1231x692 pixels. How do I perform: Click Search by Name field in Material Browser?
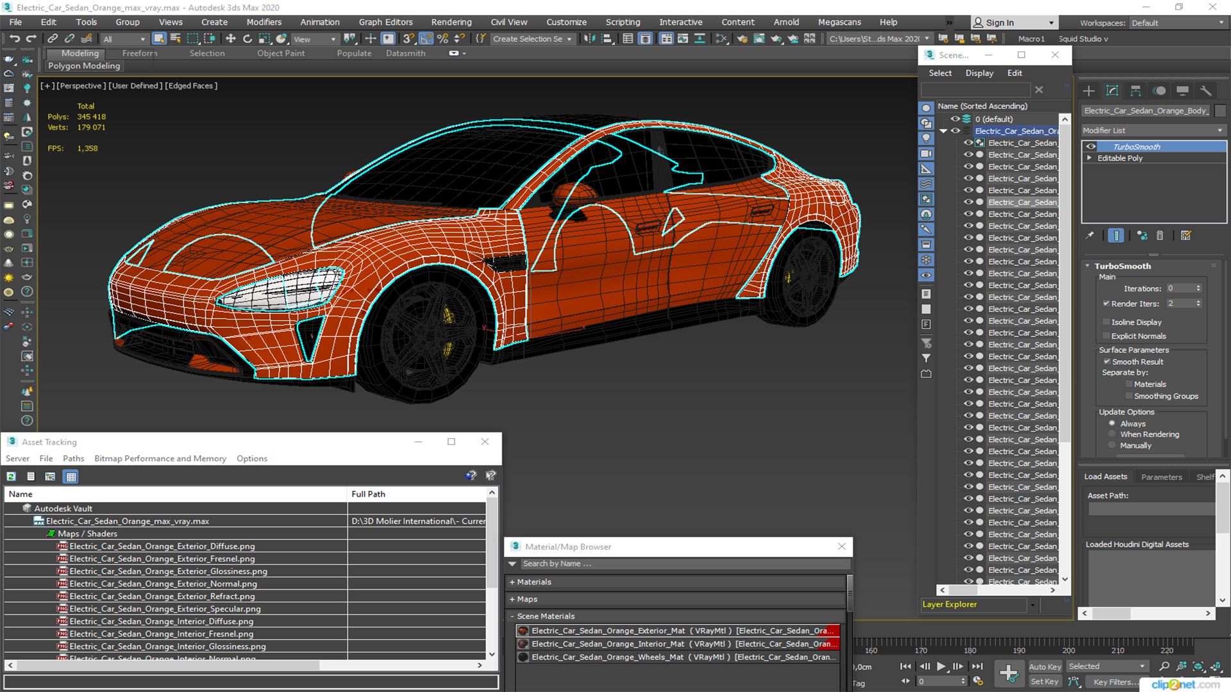(685, 564)
